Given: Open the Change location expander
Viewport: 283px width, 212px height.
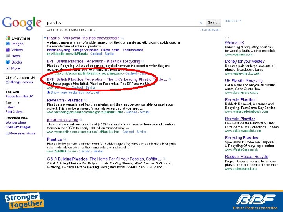Looking at the screenshot, I should [7, 82].
